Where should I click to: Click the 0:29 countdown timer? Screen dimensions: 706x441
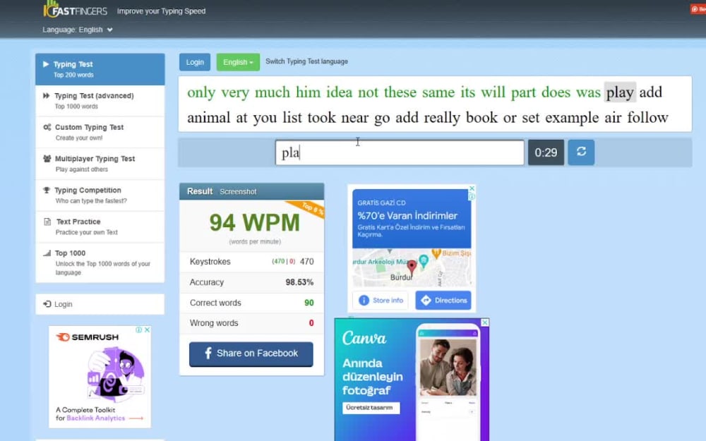click(x=546, y=152)
